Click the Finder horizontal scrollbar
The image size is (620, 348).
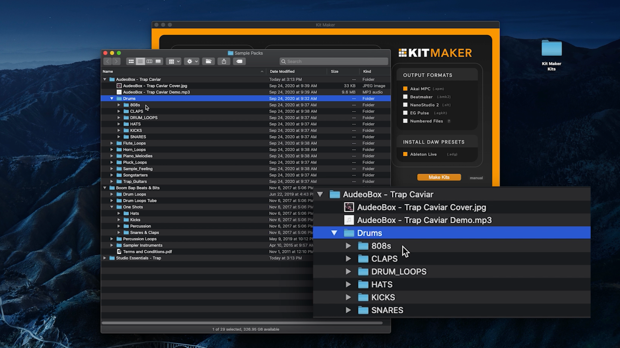pyautogui.click(x=242, y=323)
